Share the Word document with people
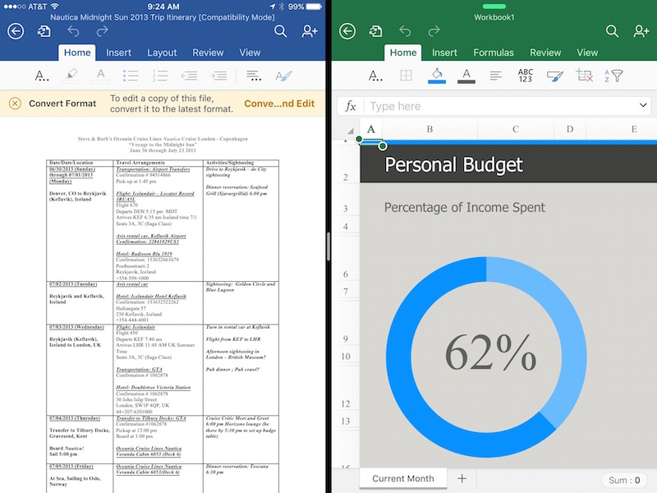Image resolution: width=657 pixels, height=493 pixels. (x=310, y=31)
